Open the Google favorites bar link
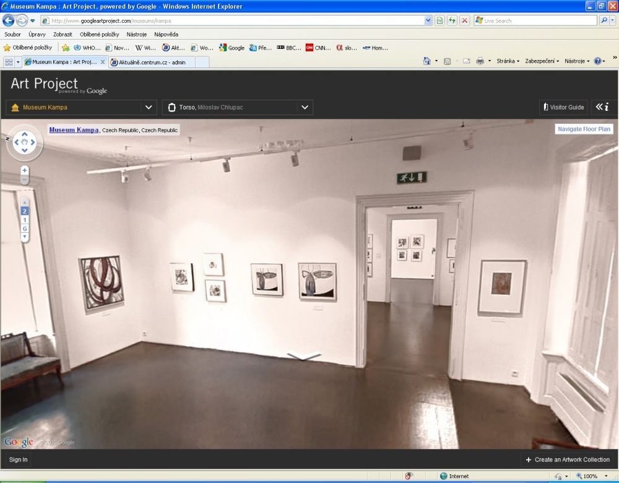 [x=232, y=48]
